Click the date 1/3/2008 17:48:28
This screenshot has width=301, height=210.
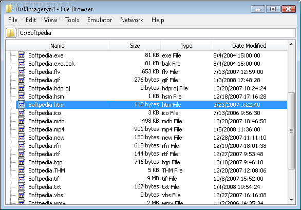[237, 80]
